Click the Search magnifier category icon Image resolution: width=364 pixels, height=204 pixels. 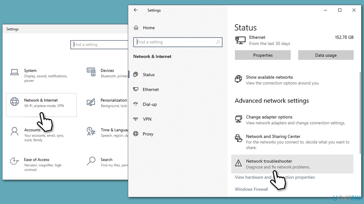click(91, 161)
